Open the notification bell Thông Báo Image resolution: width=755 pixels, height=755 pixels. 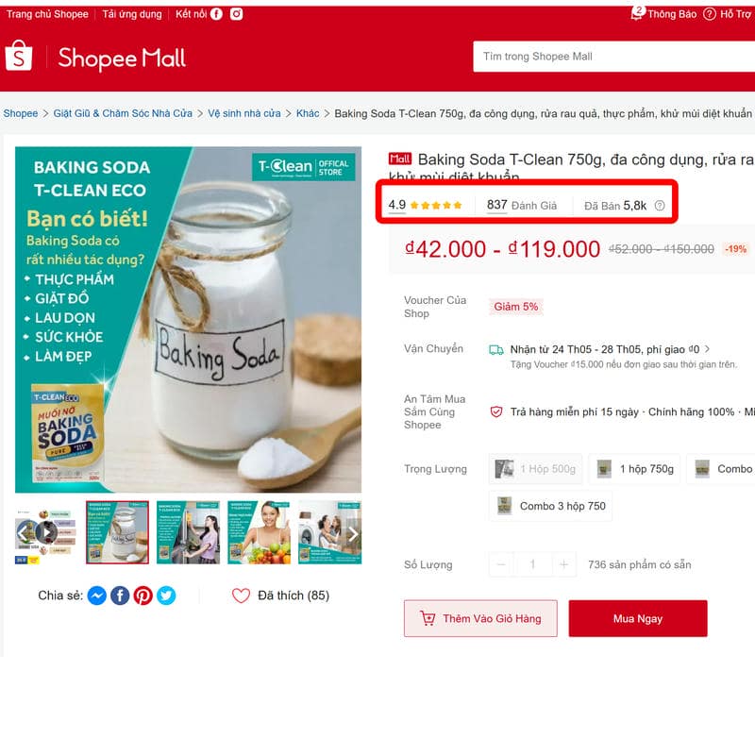638,13
